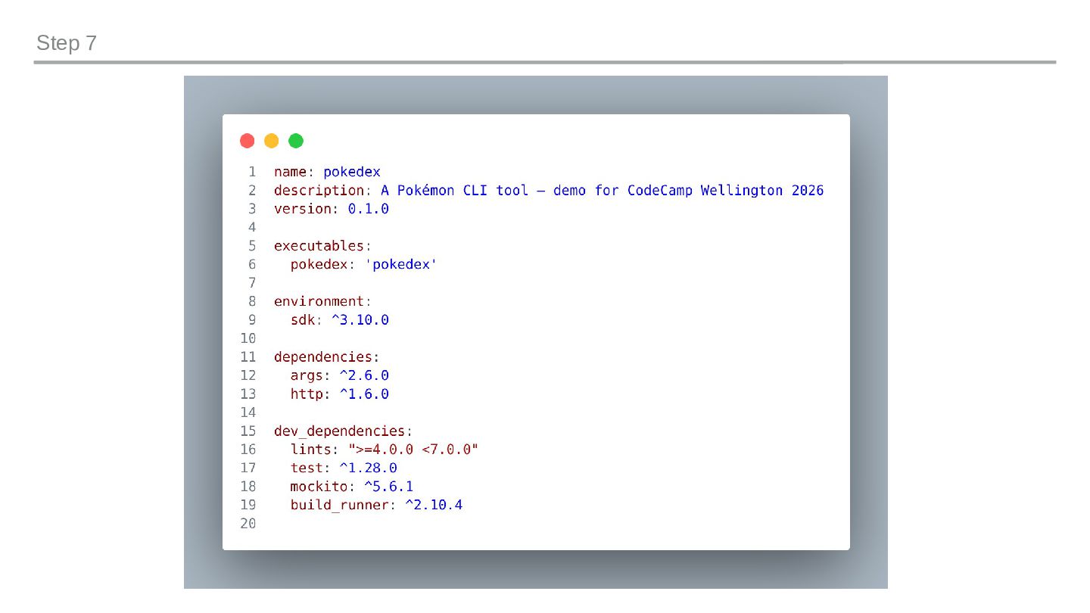1090x613 pixels.
Task: Click line number 7
Action: pyautogui.click(x=252, y=283)
